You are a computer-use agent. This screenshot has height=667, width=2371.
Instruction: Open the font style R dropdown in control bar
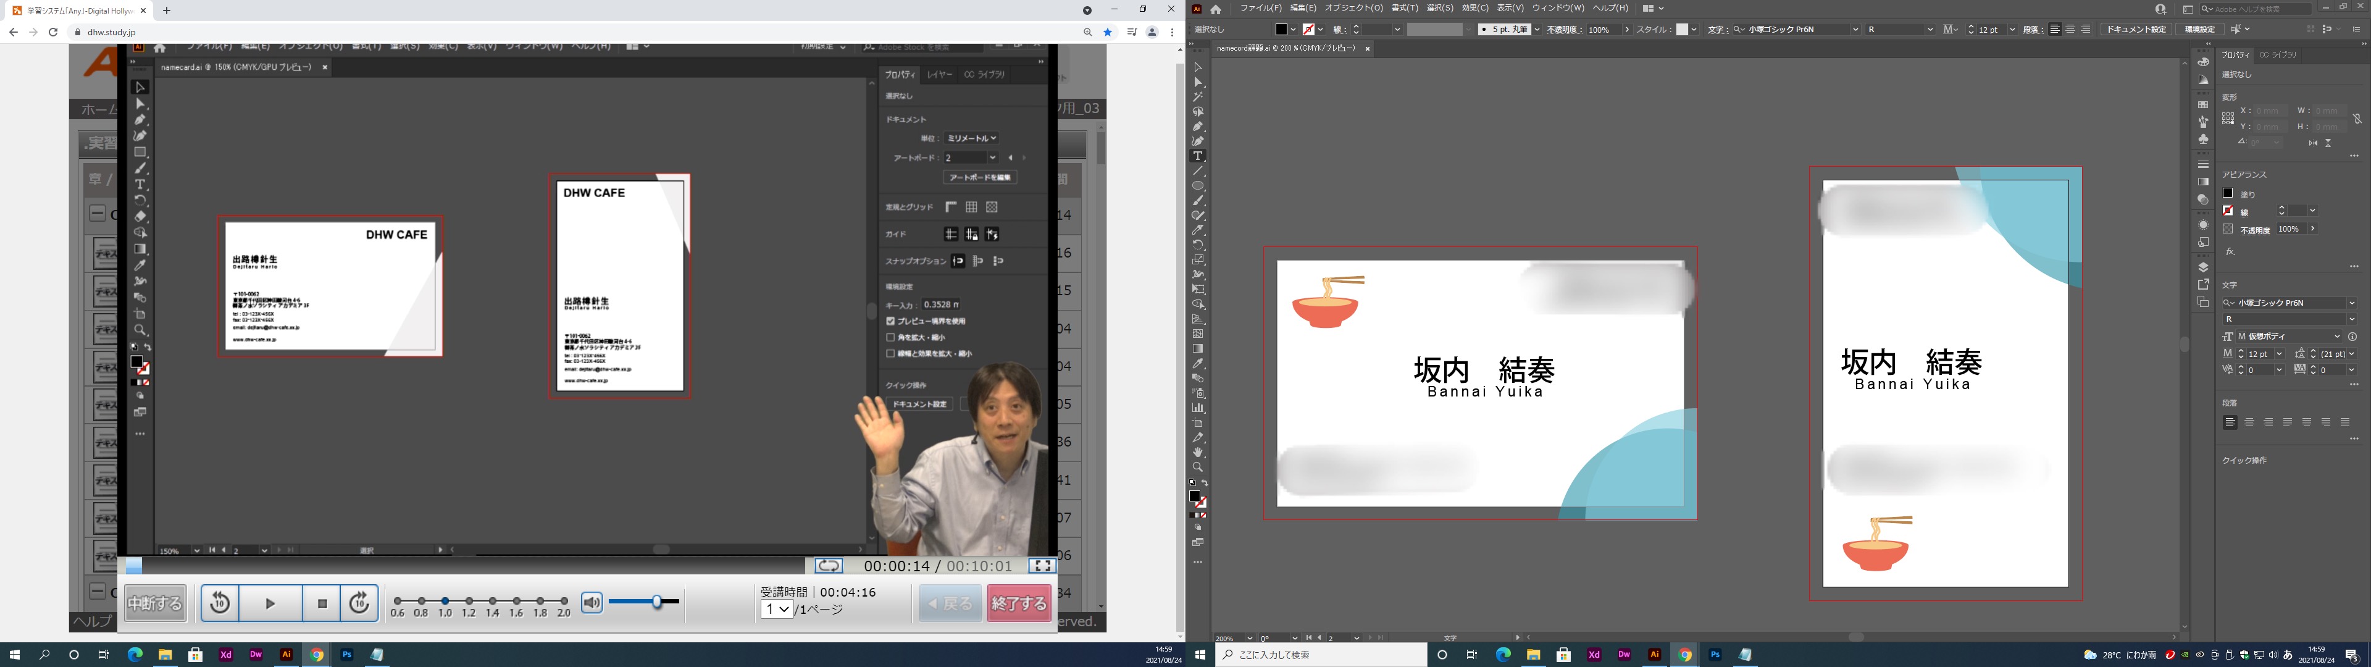tap(1929, 30)
